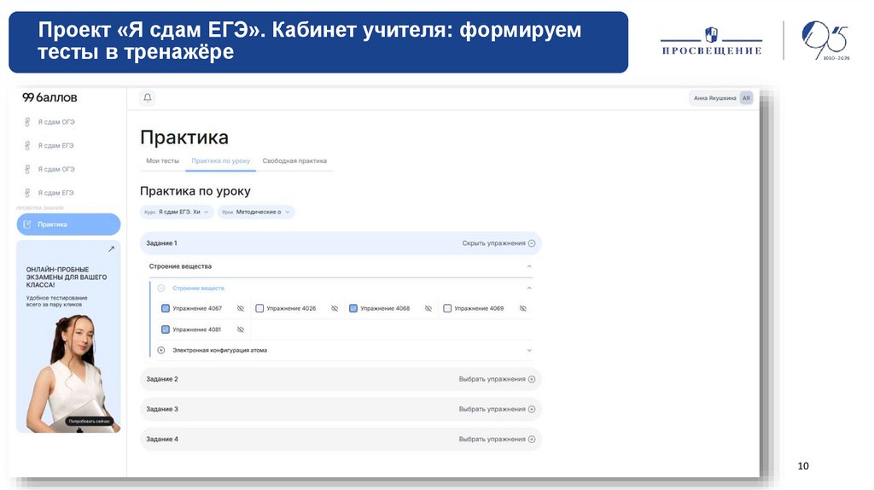Click Выбрать упражнения for Задание 2
This screenshot has height=490, width=874.
click(492, 379)
